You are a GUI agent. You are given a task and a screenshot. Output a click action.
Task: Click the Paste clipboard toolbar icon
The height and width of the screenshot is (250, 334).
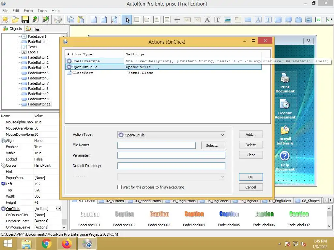coord(81,20)
